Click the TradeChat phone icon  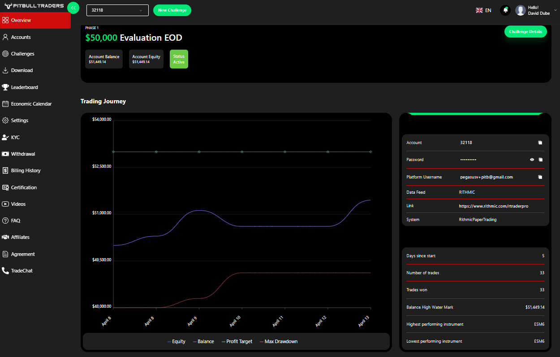(5, 271)
